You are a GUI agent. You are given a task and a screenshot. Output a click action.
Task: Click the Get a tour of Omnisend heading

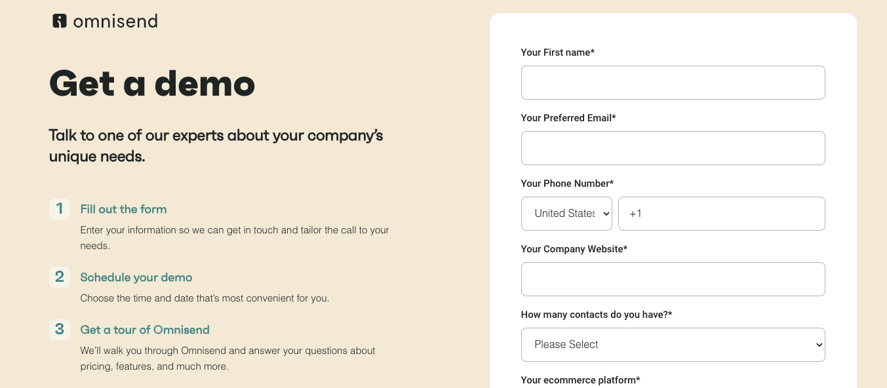[145, 330]
